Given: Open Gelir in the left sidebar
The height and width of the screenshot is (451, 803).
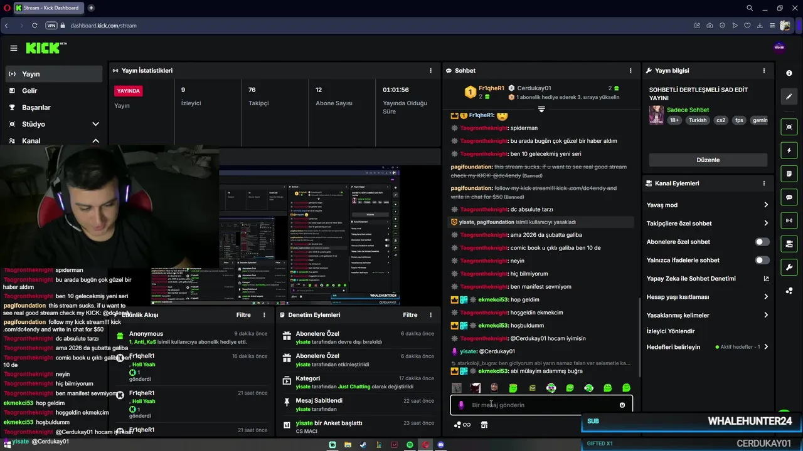Looking at the screenshot, I should click(53, 91).
